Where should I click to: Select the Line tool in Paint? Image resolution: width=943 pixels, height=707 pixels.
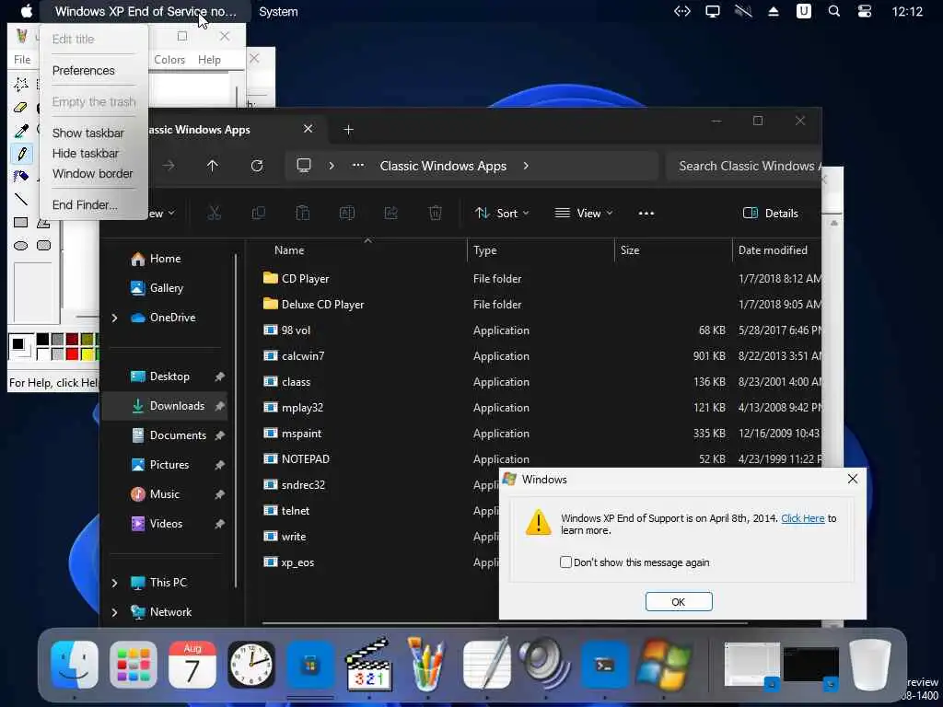pos(21,199)
